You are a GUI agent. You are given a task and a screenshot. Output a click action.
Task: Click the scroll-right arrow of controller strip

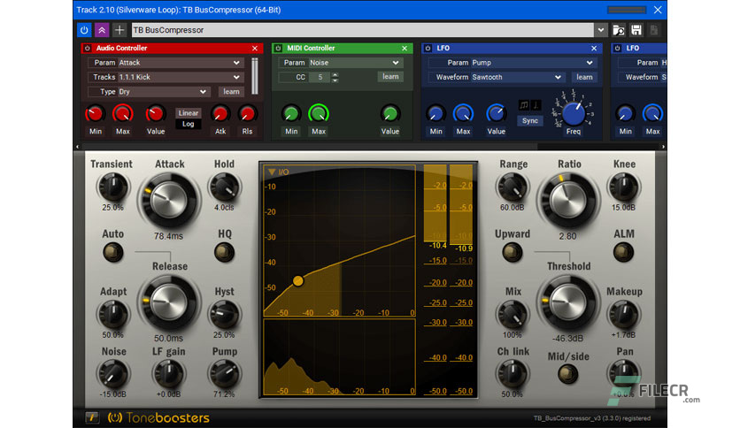(x=663, y=147)
